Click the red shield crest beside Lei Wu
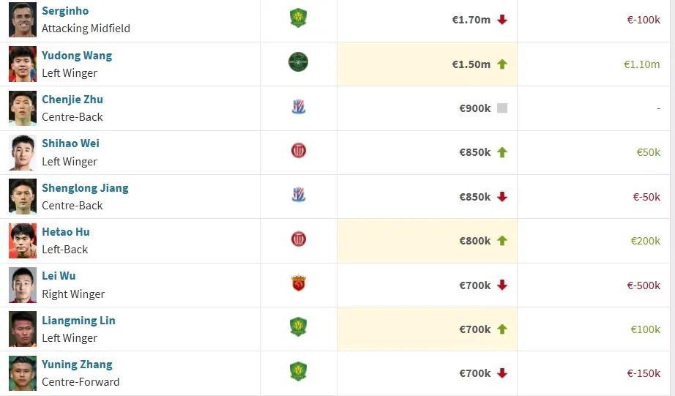 (298, 283)
